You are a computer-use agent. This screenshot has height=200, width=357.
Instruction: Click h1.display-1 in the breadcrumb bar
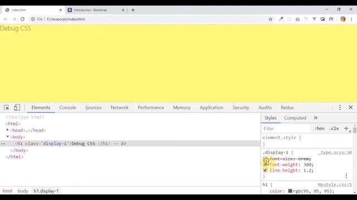[x=46, y=191]
